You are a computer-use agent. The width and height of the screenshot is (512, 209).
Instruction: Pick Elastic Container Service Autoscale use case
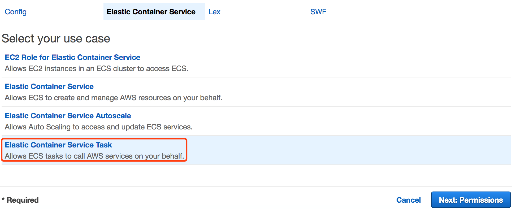click(x=68, y=116)
